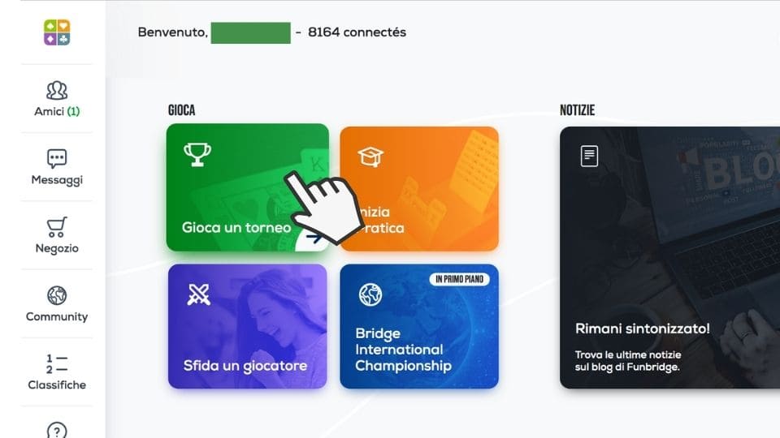Open Messaggi speech bubble icon

coord(57,159)
